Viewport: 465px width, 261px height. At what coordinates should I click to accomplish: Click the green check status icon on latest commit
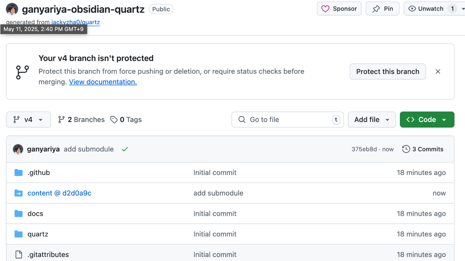pyautogui.click(x=125, y=149)
